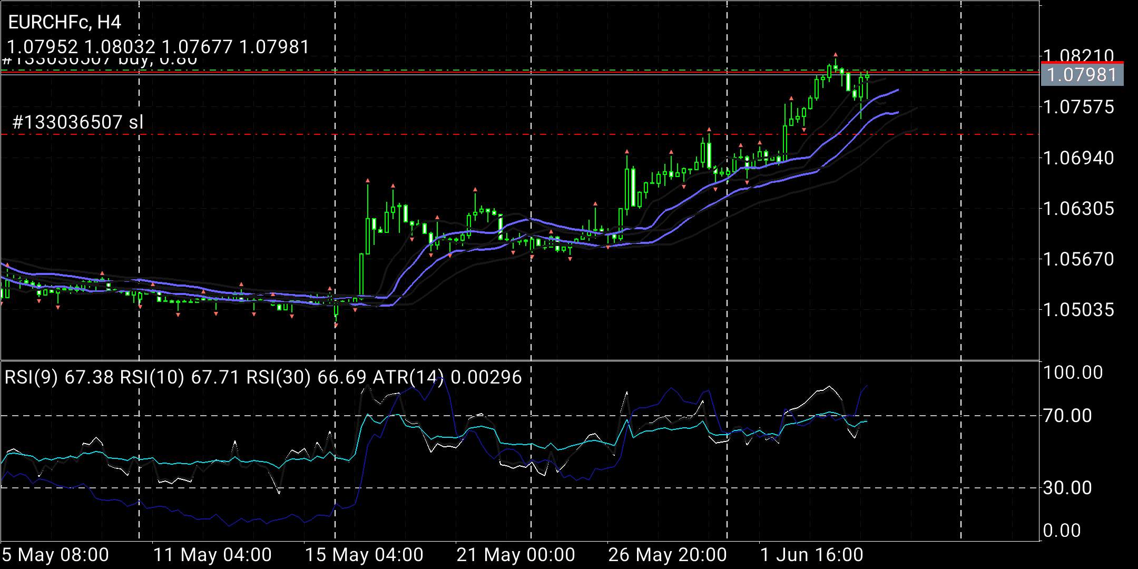The width and height of the screenshot is (1138, 569).
Task: Select the OHLC values line under title
Action: (x=158, y=47)
